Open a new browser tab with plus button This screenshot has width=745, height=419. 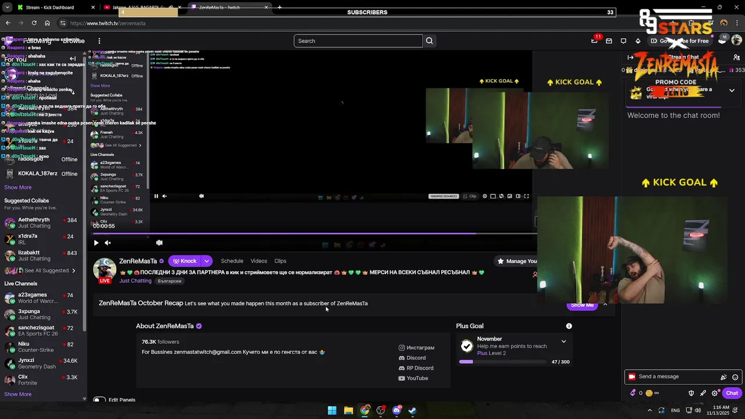tap(279, 8)
